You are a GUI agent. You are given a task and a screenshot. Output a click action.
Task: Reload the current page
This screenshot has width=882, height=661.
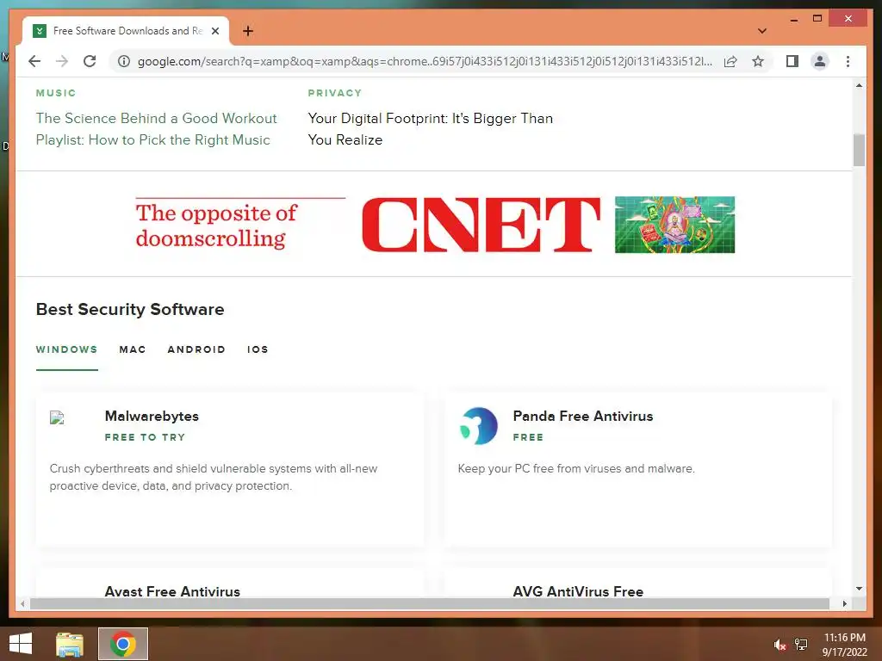click(x=90, y=61)
